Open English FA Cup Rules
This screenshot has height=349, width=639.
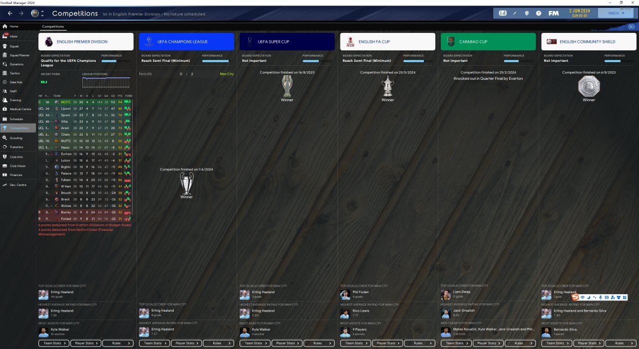point(420,343)
